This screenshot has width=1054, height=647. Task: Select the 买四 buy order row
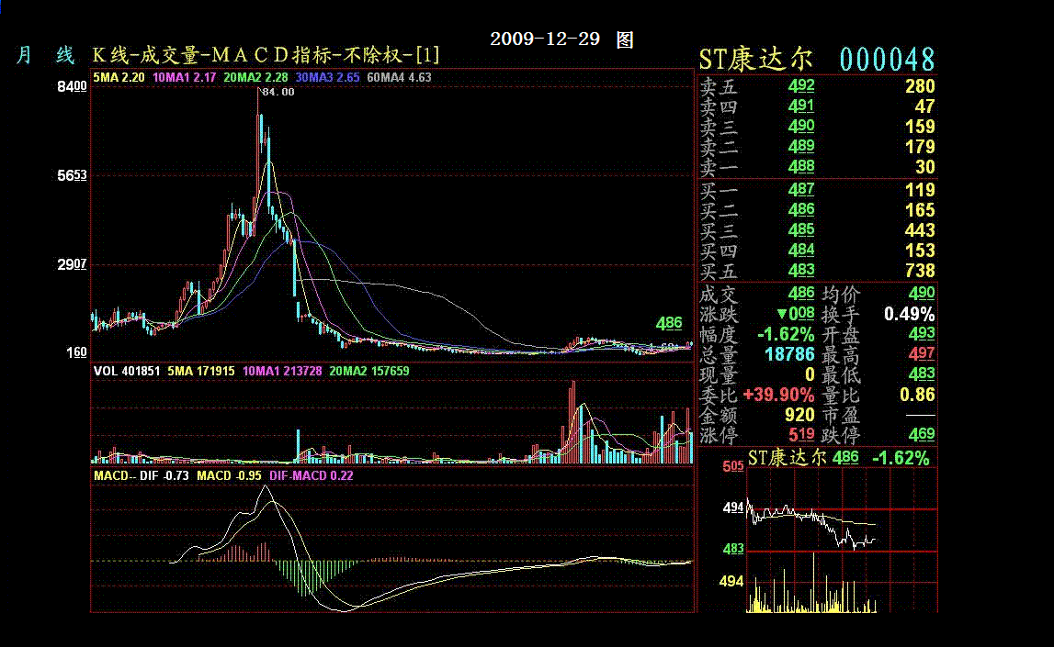coord(818,251)
